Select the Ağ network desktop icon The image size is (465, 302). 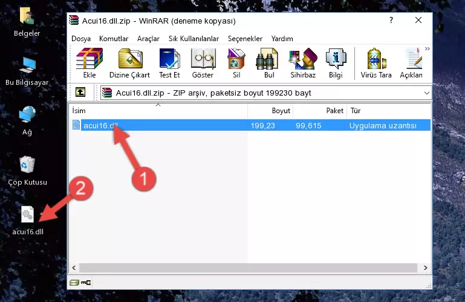tap(27, 121)
